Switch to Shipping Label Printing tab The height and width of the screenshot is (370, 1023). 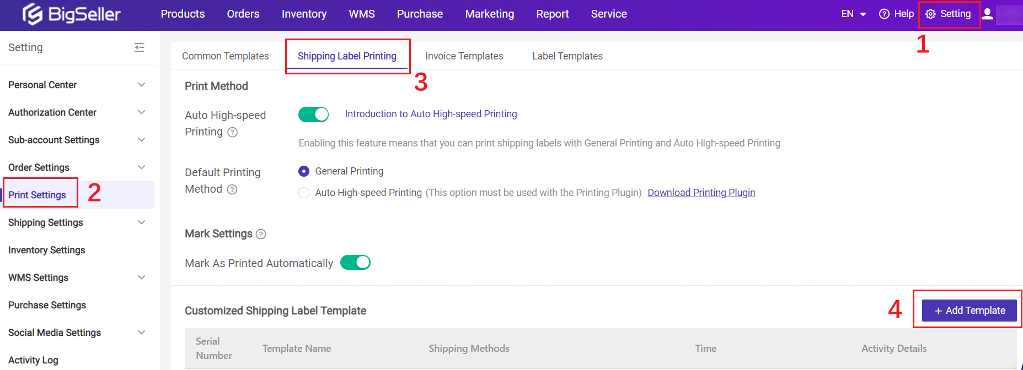tap(347, 56)
